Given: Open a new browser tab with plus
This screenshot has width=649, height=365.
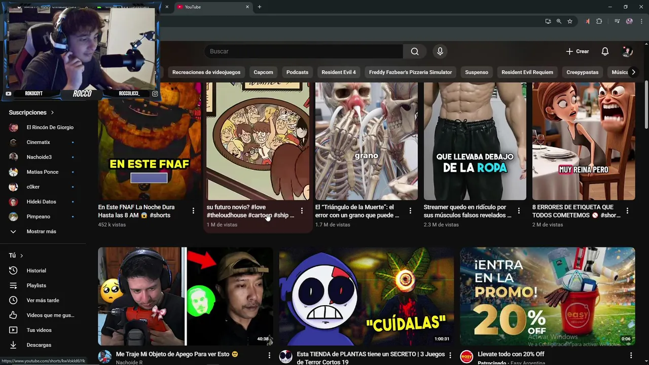Looking at the screenshot, I should click(x=259, y=7).
